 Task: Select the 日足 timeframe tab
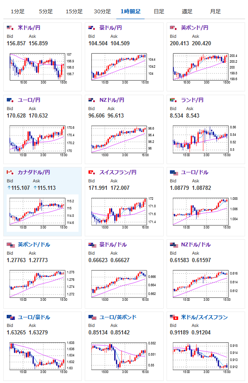[x=159, y=12]
